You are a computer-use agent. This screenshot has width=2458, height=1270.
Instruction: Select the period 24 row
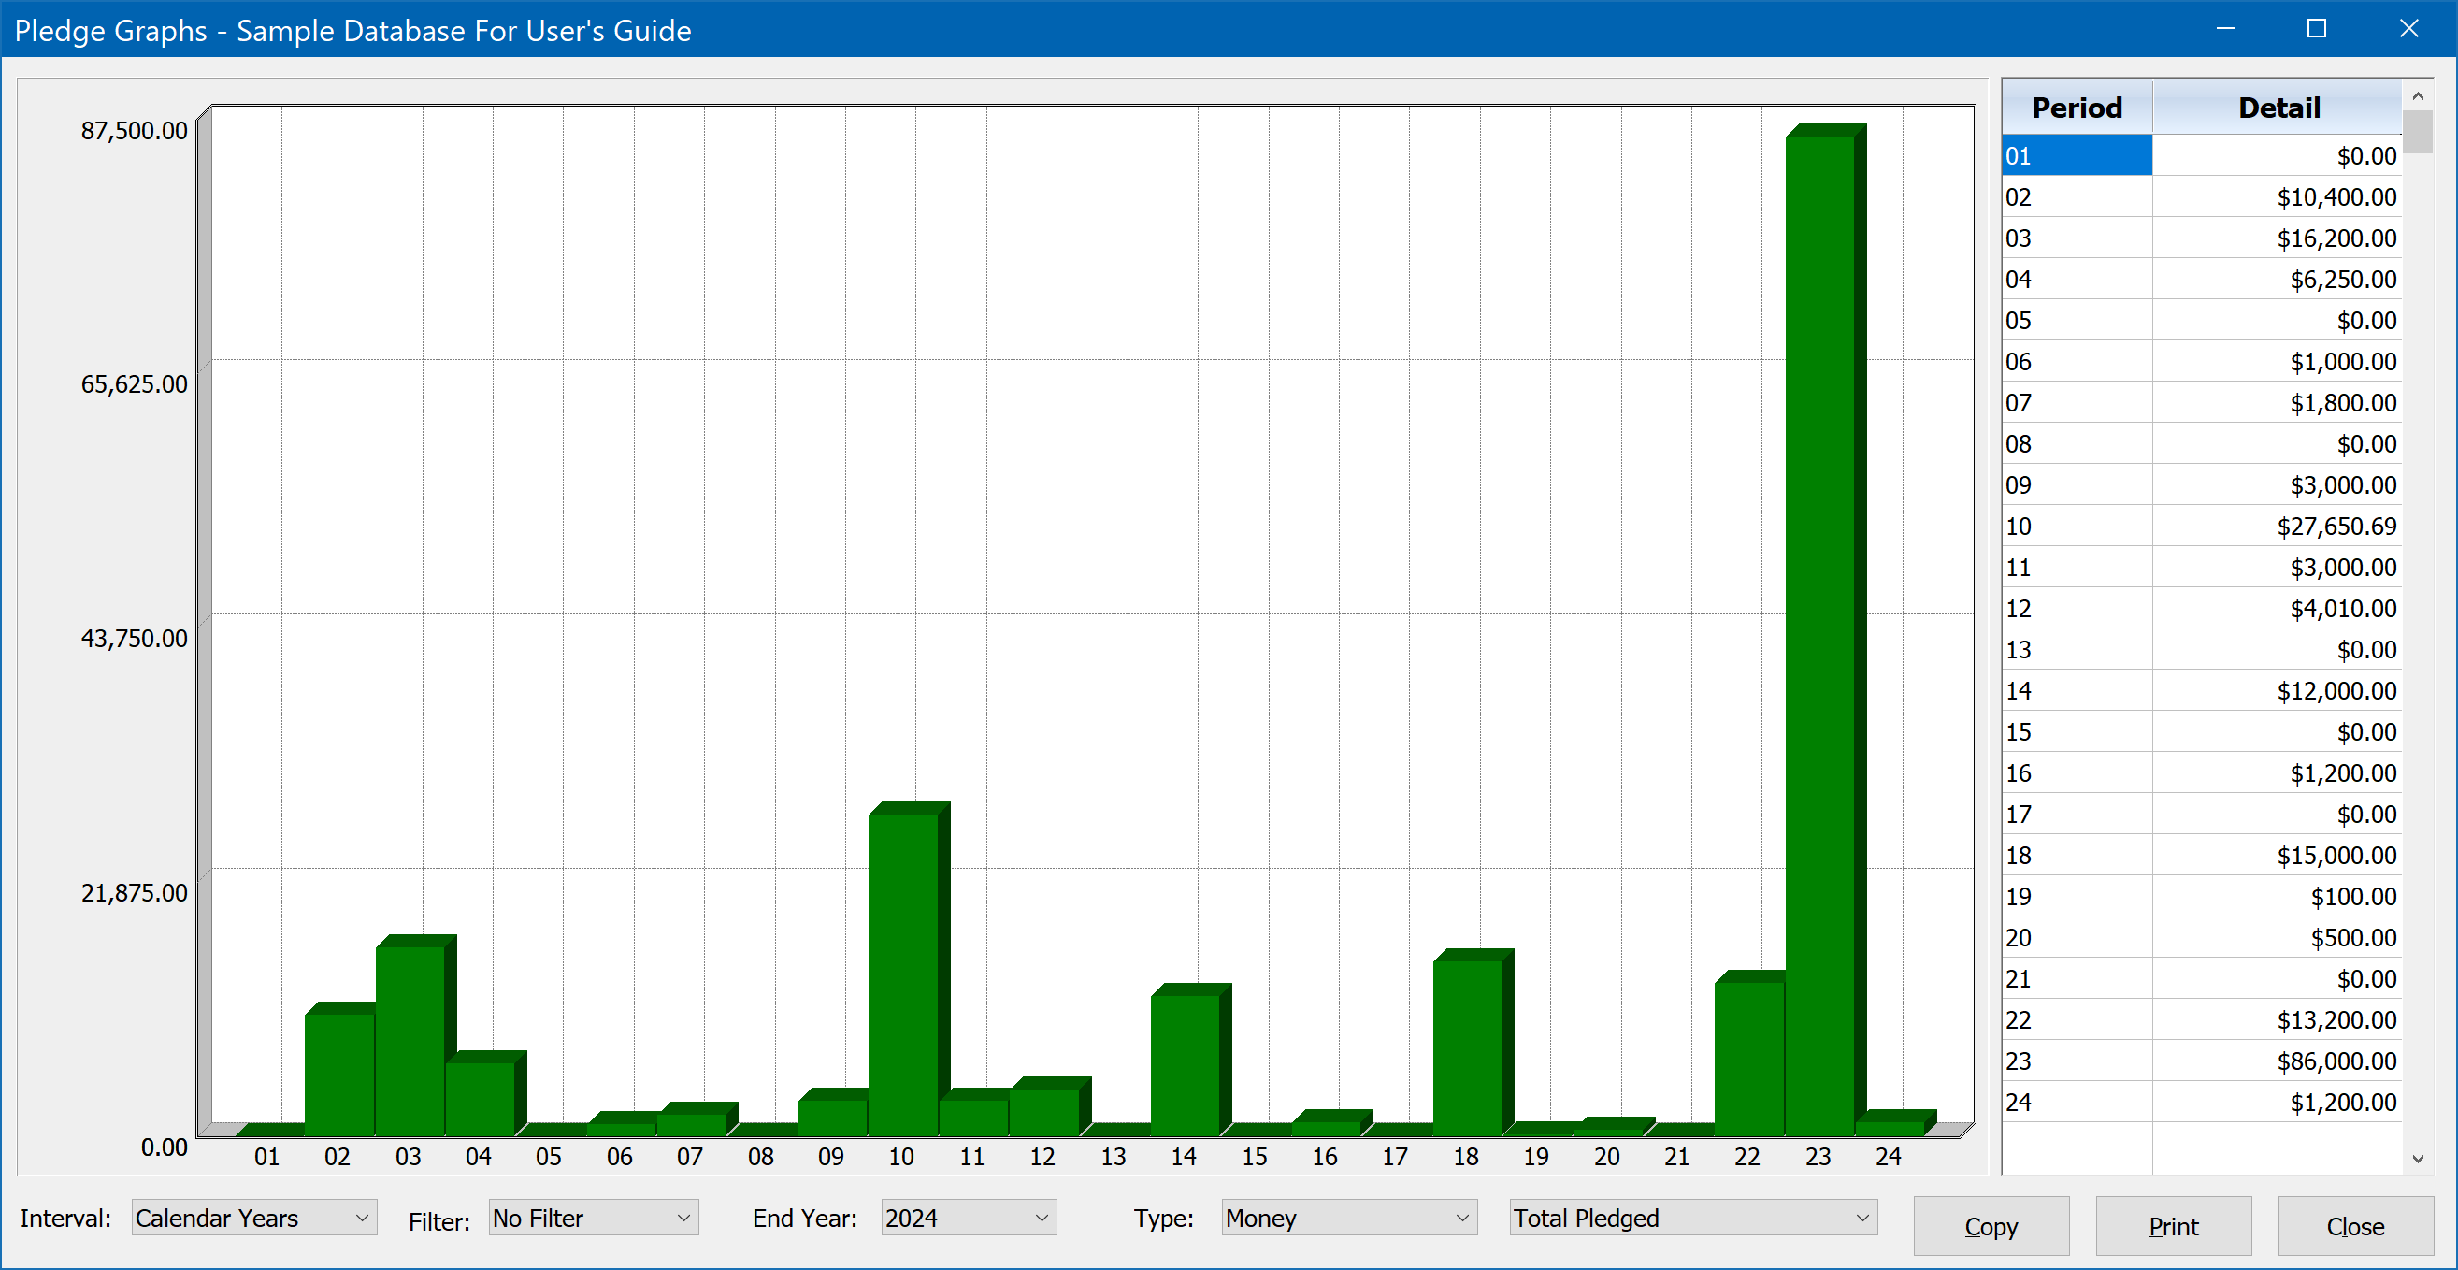tap(2201, 1101)
